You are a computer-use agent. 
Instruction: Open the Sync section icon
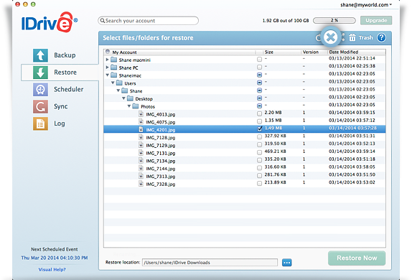(40, 106)
